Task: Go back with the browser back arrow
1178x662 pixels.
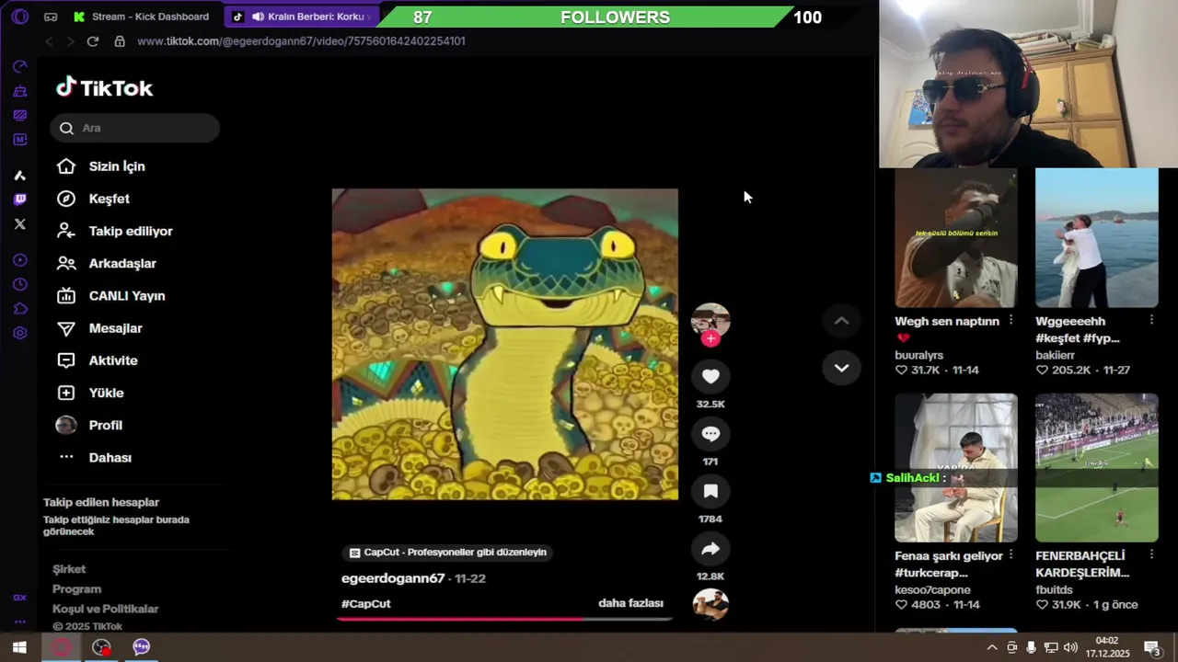Action: (50, 41)
